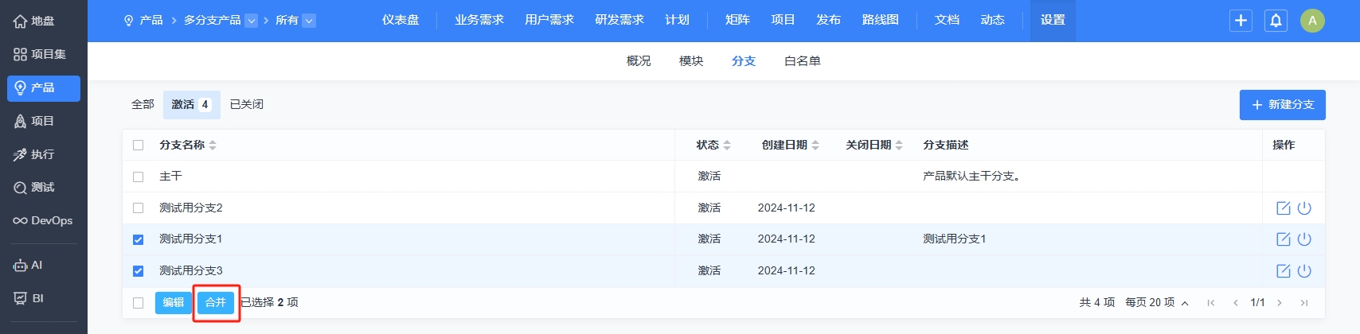Expand the 所有 branch dropdown
This screenshot has height=334, width=1360.
click(x=309, y=21)
